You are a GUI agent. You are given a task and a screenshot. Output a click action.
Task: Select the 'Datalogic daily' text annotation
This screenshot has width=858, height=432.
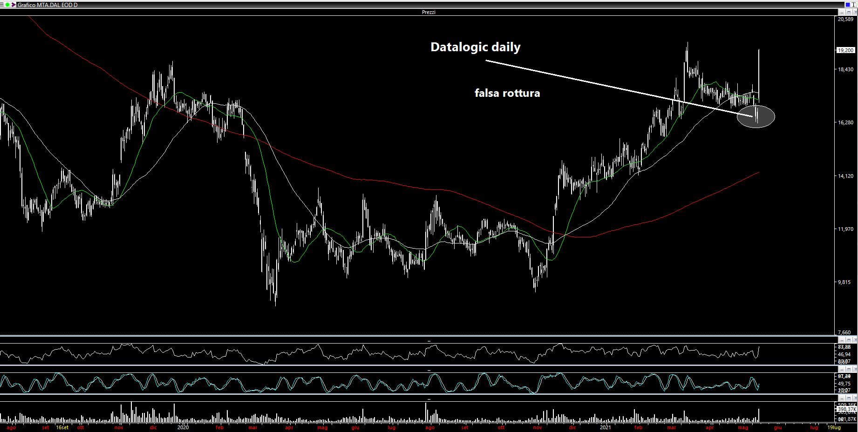click(x=476, y=47)
